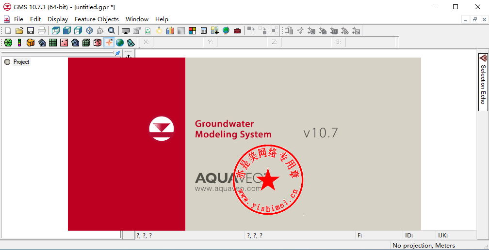This screenshot has height=250, width=489.
Task: Select the green TIN module icon
Action: 8,42
